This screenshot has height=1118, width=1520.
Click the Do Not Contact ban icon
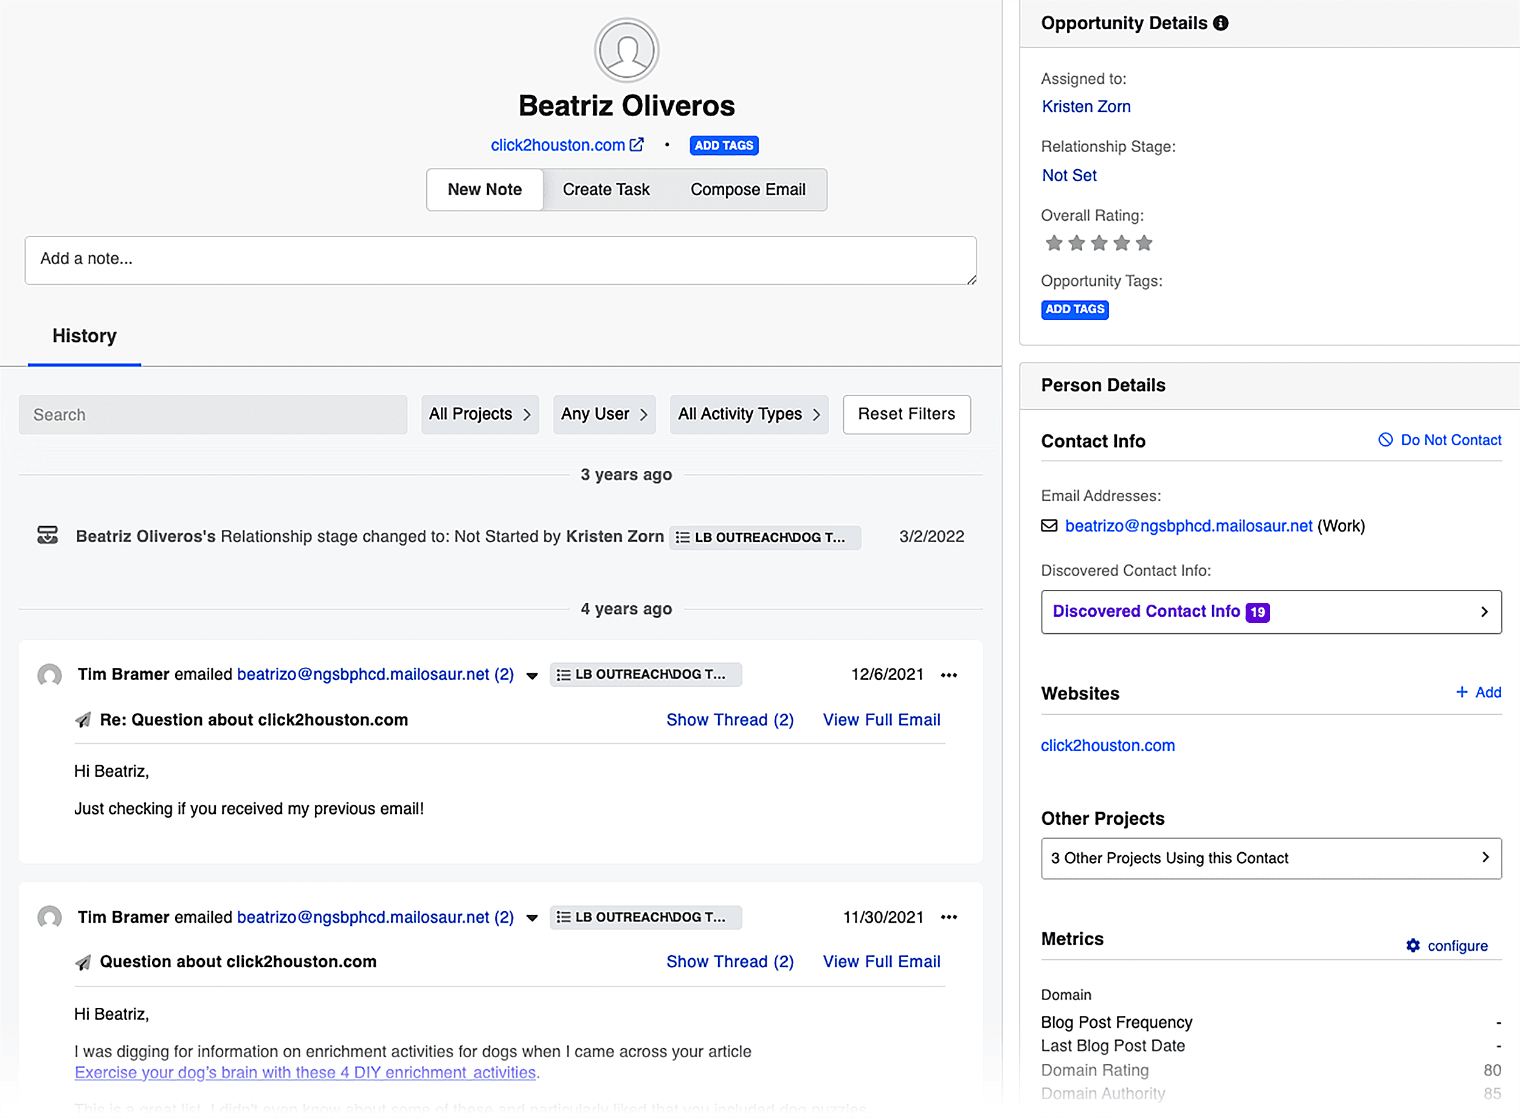(x=1386, y=440)
